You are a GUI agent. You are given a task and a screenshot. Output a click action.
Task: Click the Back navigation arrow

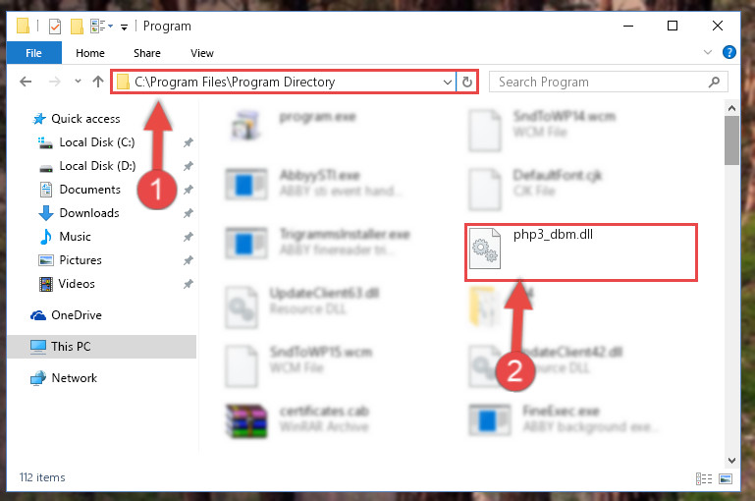pos(26,82)
